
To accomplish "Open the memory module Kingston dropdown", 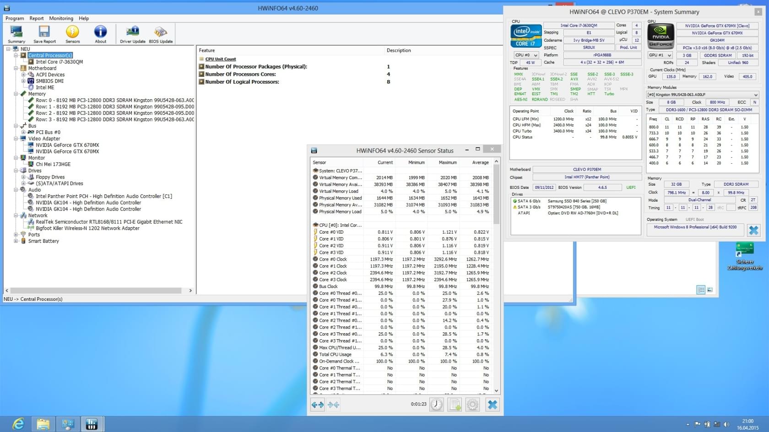I will (702, 95).
